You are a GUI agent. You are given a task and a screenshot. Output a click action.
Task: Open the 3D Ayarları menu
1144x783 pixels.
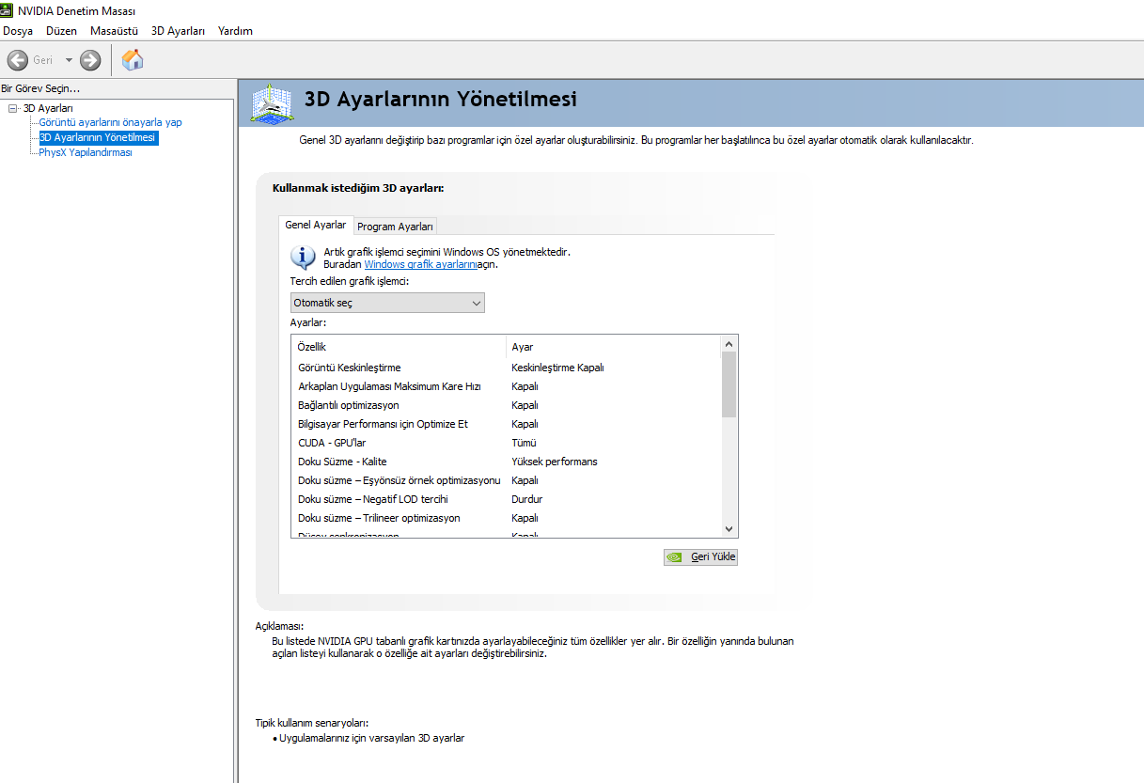click(178, 31)
